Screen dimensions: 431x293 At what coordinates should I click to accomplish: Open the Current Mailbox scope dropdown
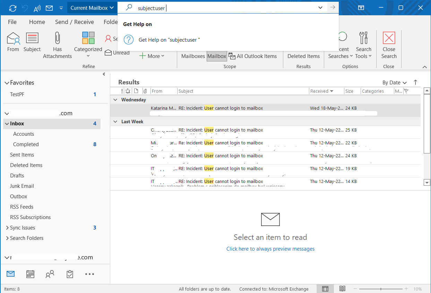coord(92,8)
